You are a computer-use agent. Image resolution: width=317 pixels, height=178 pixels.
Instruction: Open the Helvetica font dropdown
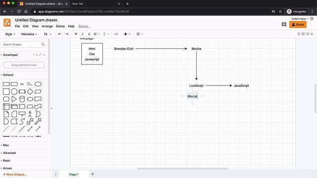29,34
